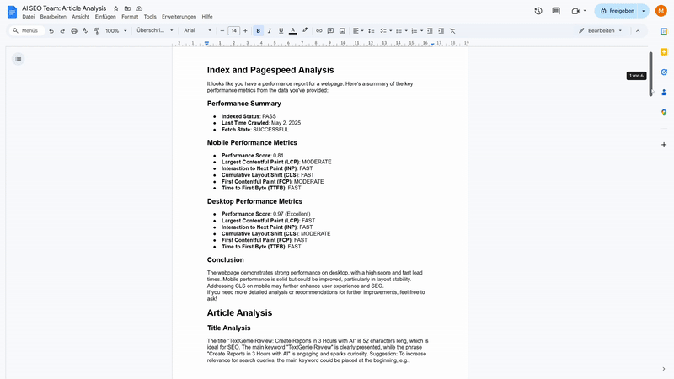
Task: Check cloud save status icon
Action: click(x=139, y=8)
